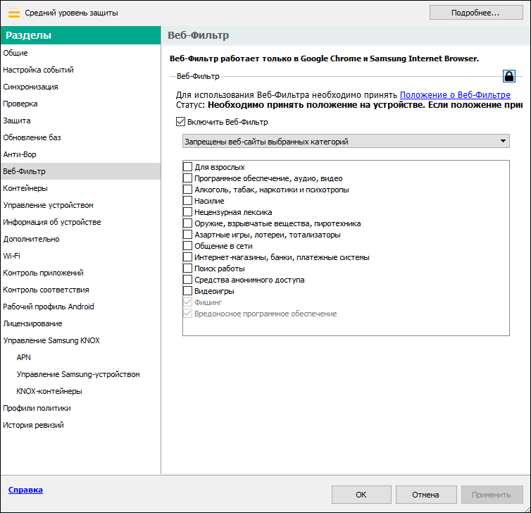The image size is (531, 513).
Task: Open the Справка help link
Action: 25,490
